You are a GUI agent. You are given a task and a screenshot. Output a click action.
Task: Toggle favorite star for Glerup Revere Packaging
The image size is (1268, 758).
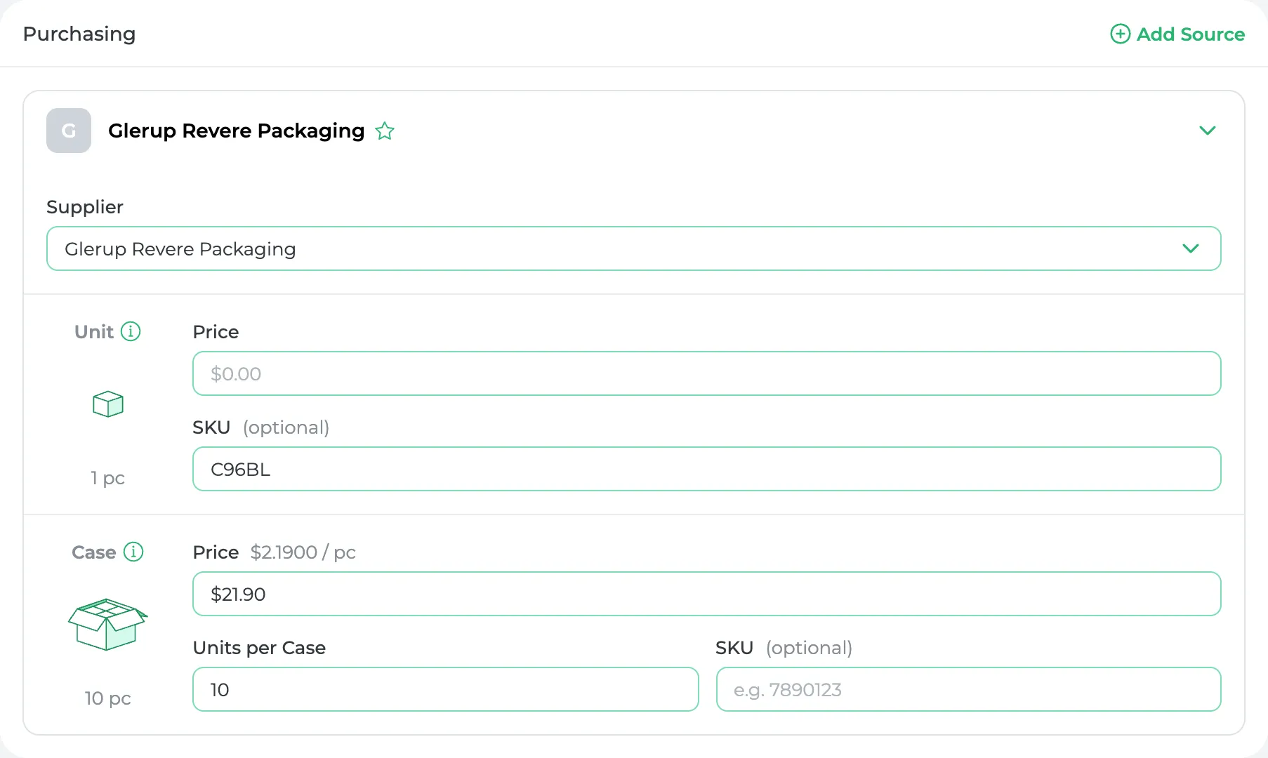tap(385, 131)
